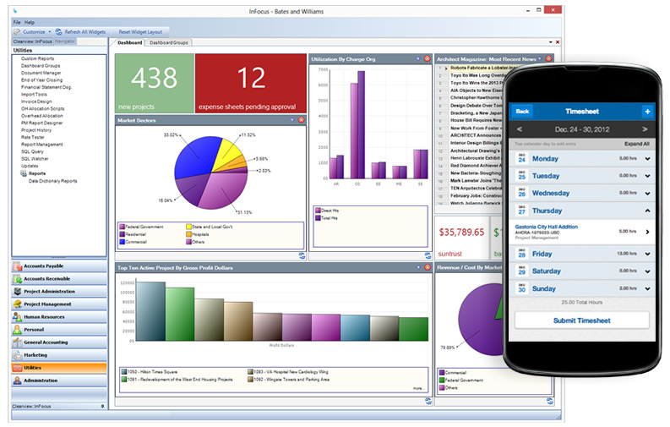Close the Architect Magazine news widget
670x427 pixels.
point(548,58)
